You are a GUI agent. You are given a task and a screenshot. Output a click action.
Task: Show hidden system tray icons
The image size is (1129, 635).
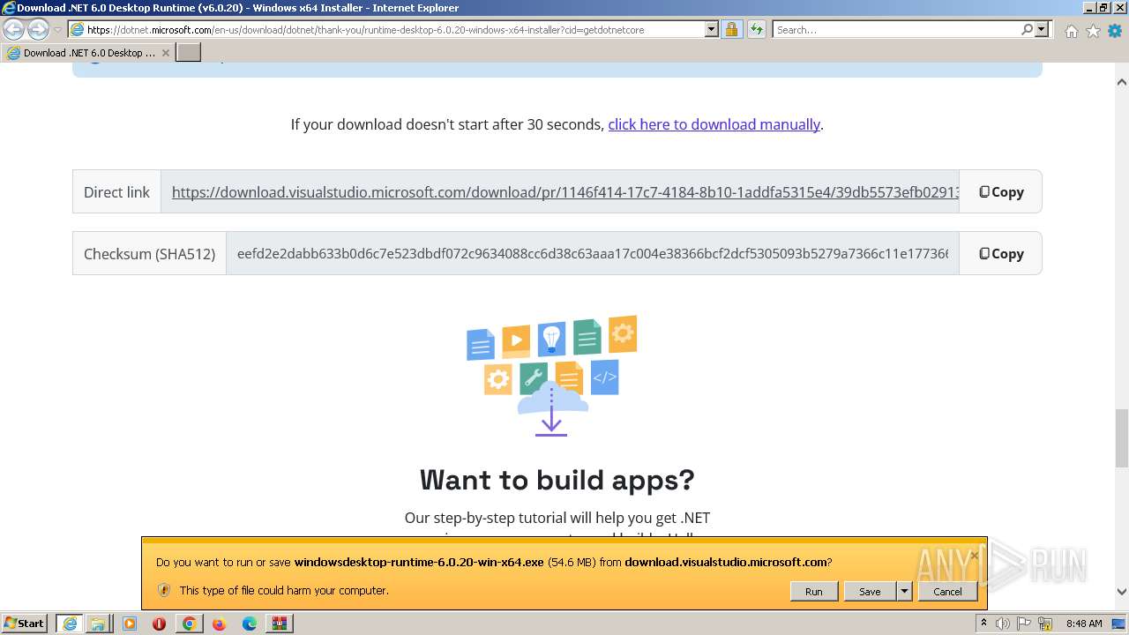[983, 624]
